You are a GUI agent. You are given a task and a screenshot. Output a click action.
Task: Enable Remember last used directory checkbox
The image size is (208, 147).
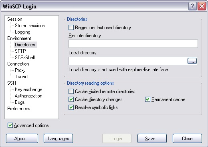tap(71, 28)
